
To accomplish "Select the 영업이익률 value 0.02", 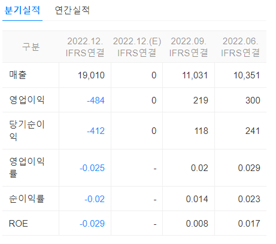I will (x=199, y=168).
